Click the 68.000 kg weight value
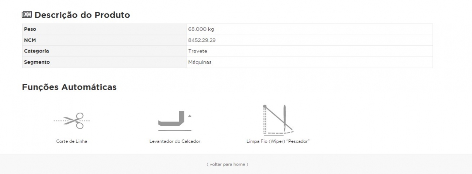Screen dimensions: 472x174 tap(201, 29)
